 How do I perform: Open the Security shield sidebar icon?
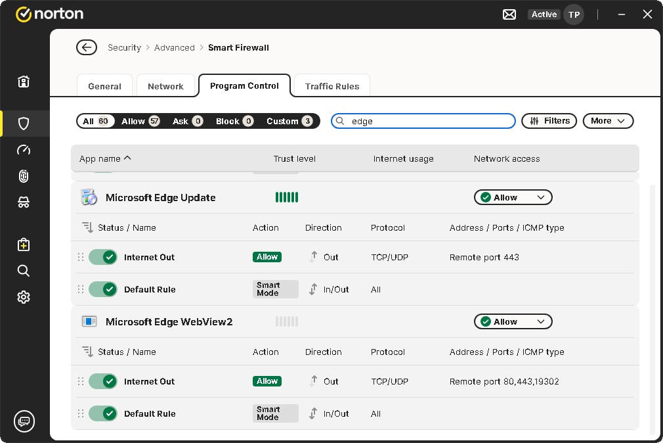click(x=24, y=123)
